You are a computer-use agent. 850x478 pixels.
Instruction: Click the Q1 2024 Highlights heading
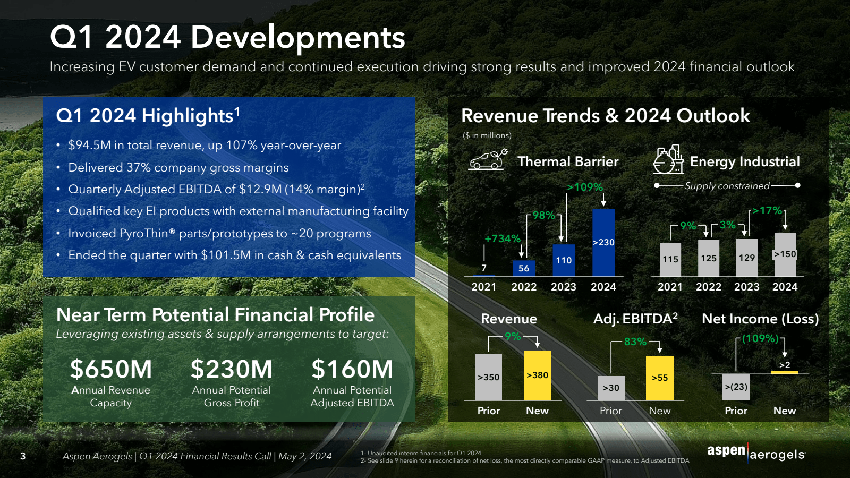(x=148, y=116)
